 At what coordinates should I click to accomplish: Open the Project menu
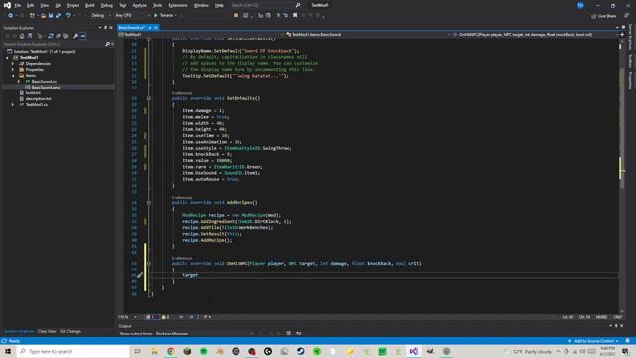click(73, 5)
